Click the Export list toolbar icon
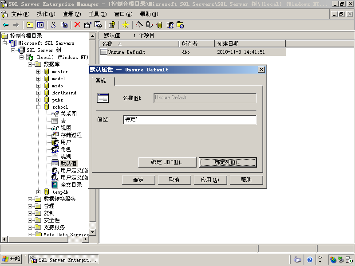 [98, 25]
